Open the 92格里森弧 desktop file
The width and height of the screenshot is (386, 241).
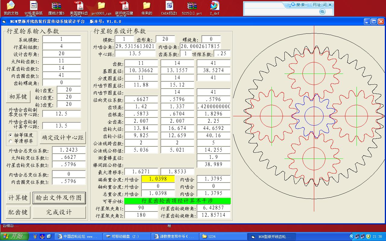tap(33, 8)
